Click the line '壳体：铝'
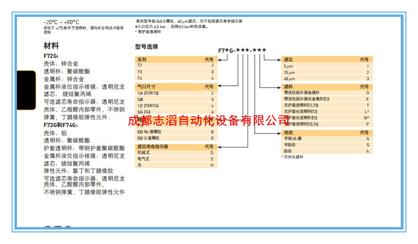This screenshot has width=418, height=244. (55, 133)
